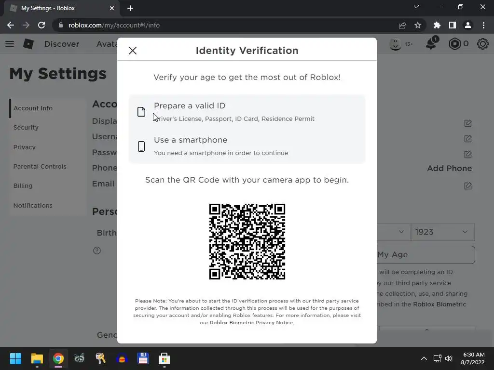Image resolution: width=494 pixels, height=370 pixels.
Task: Toggle browser side panel icon
Action: pyautogui.click(x=453, y=25)
